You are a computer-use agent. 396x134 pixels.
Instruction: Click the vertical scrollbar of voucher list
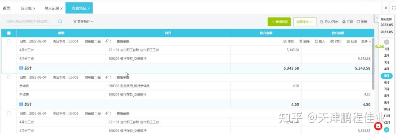click(373, 64)
